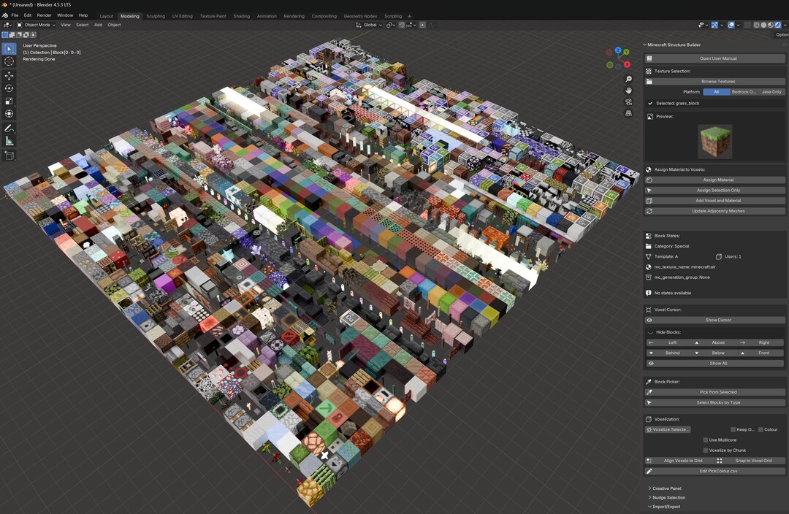The image size is (789, 514).
Task: Open the Global transform orientation dropdown
Action: pyautogui.click(x=369, y=25)
